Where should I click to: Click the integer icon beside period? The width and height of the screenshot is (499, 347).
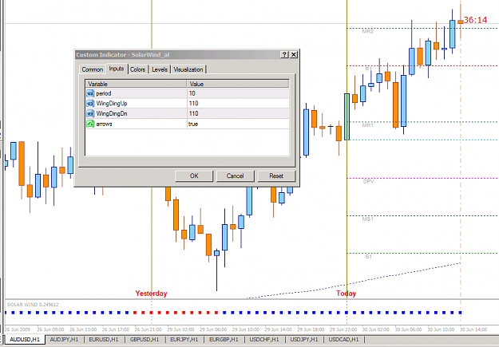(90, 93)
